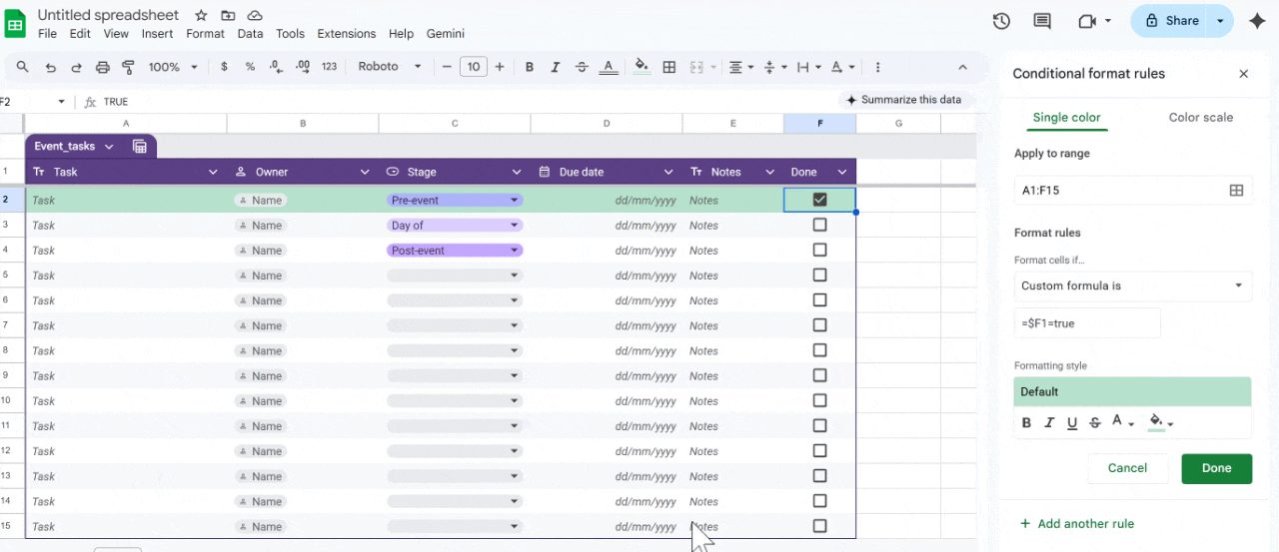1279x552 pixels.
Task: Open the comments icon in header
Action: (1042, 21)
